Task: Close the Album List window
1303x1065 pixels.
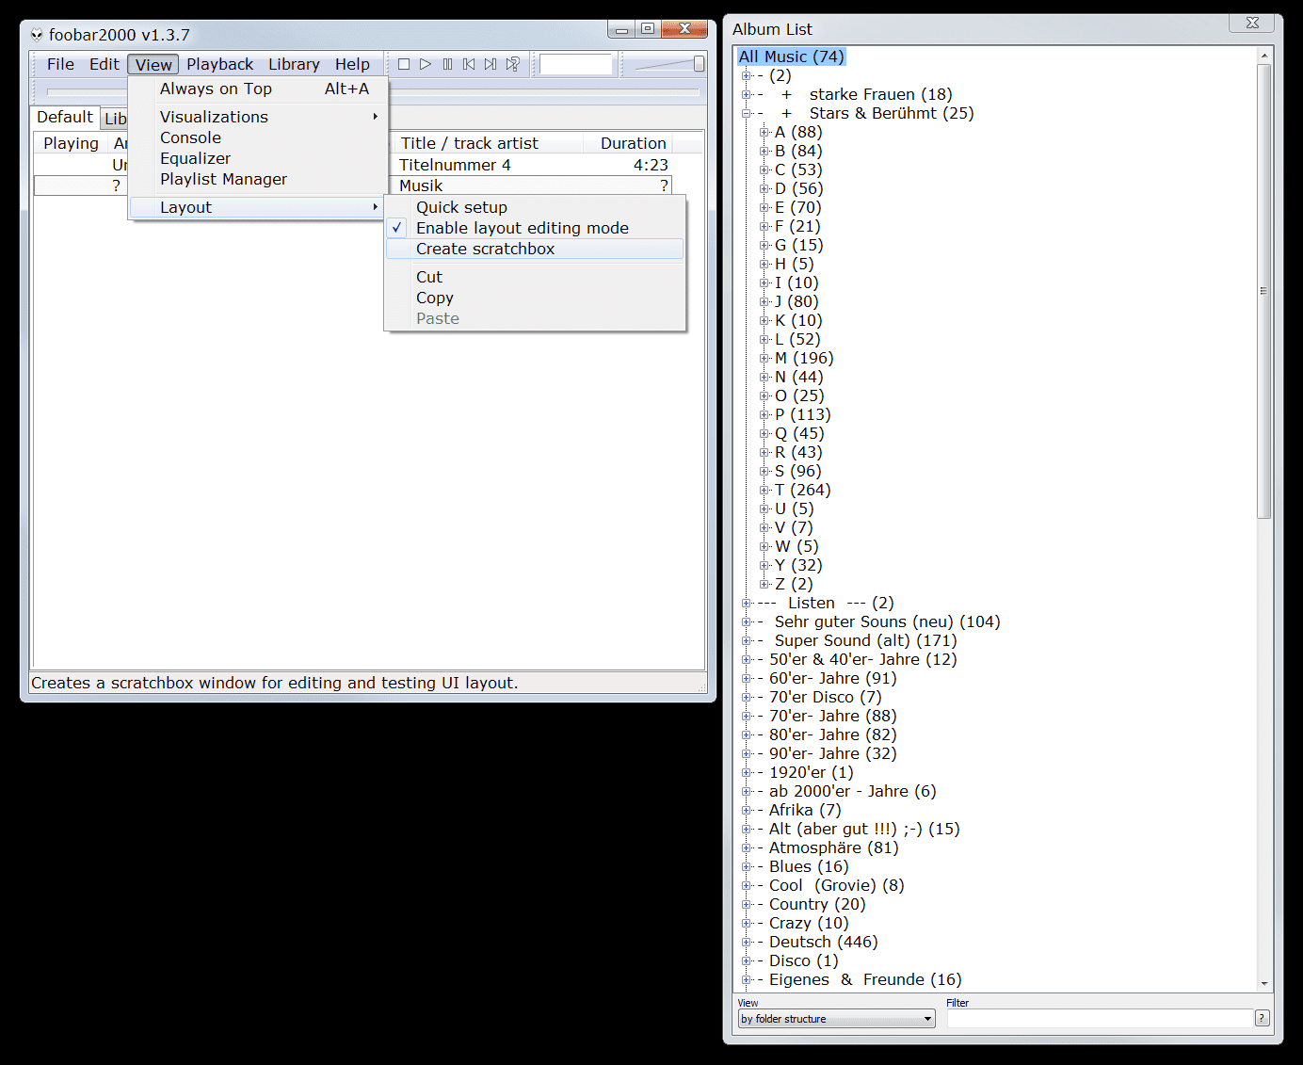Action: pyautogui.click(x=1252, y=23)
